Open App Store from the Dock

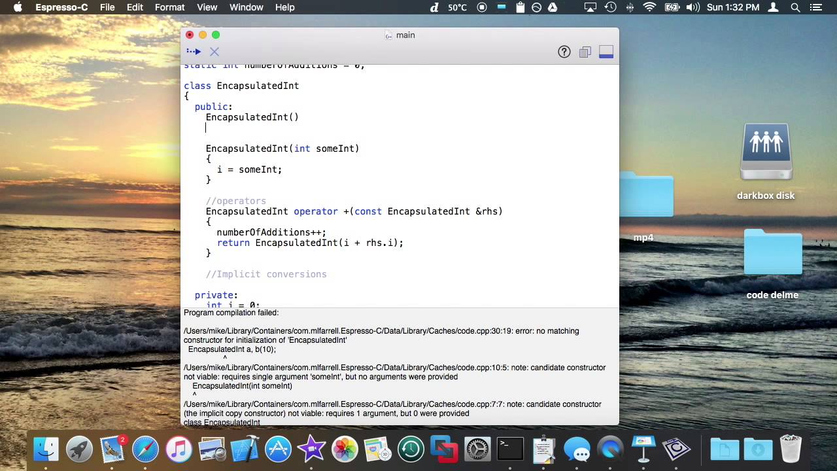pyautogui.click(x=278, y=449)
